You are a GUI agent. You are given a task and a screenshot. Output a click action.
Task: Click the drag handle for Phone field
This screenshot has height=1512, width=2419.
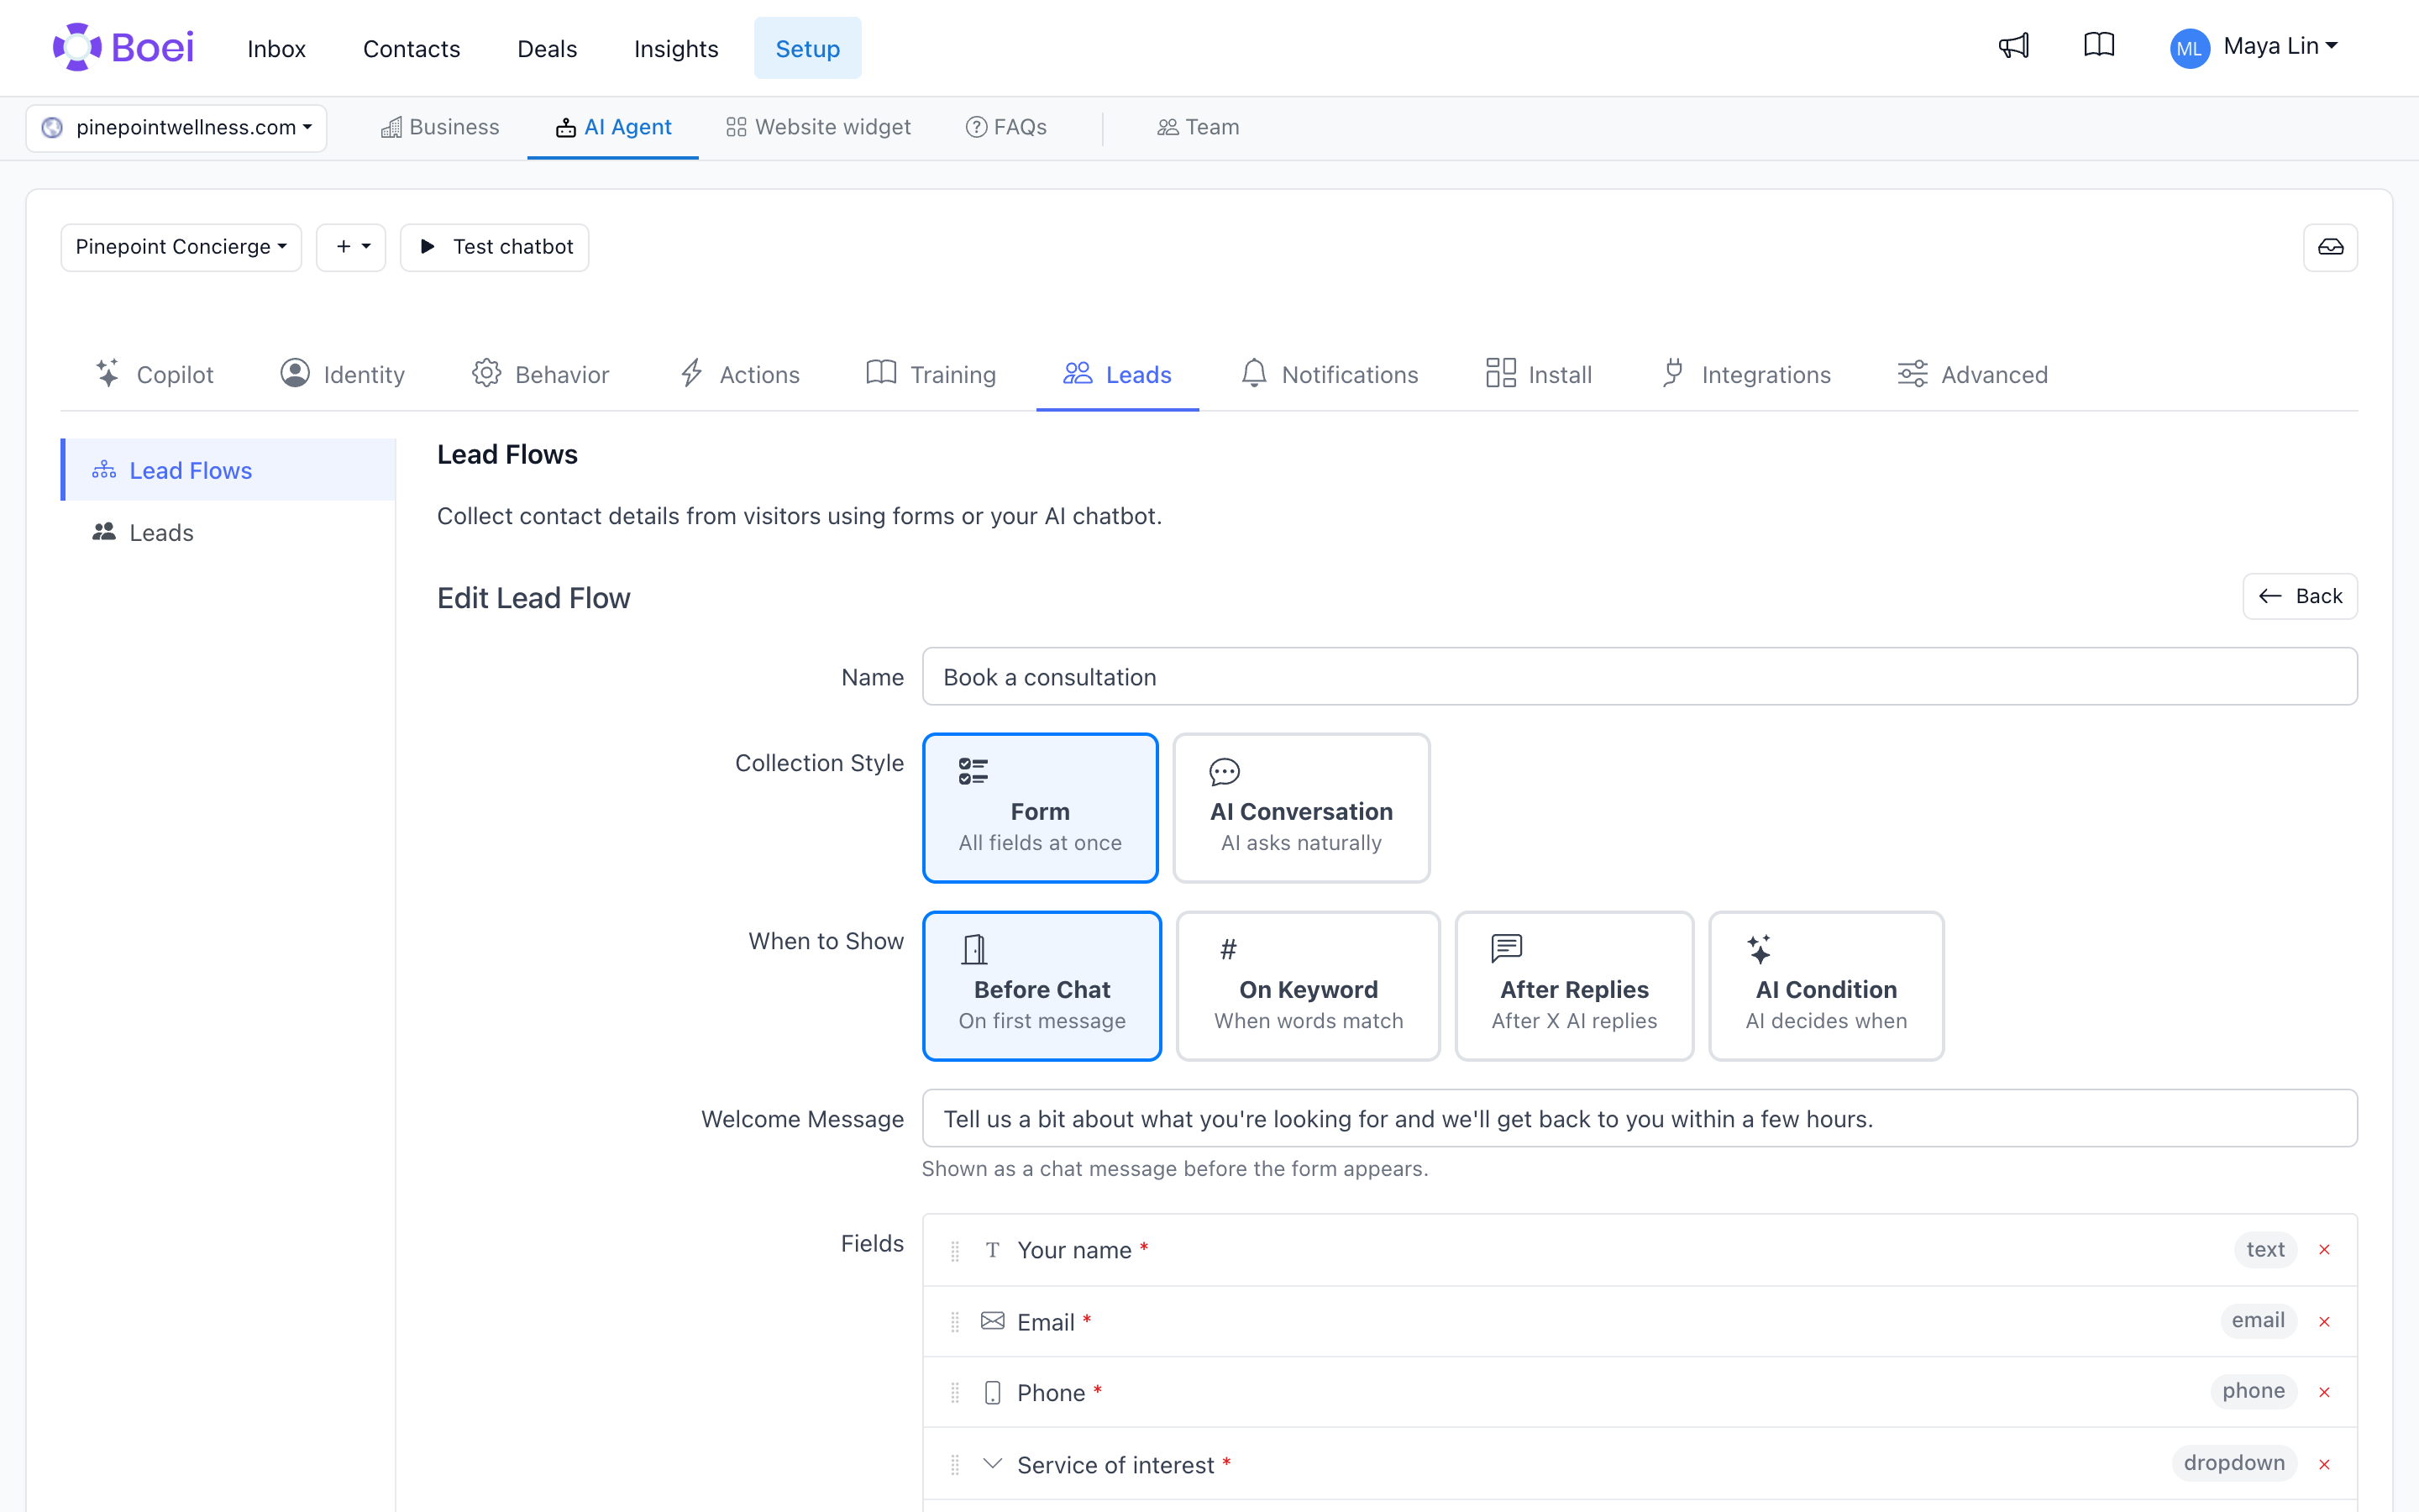955,1393
